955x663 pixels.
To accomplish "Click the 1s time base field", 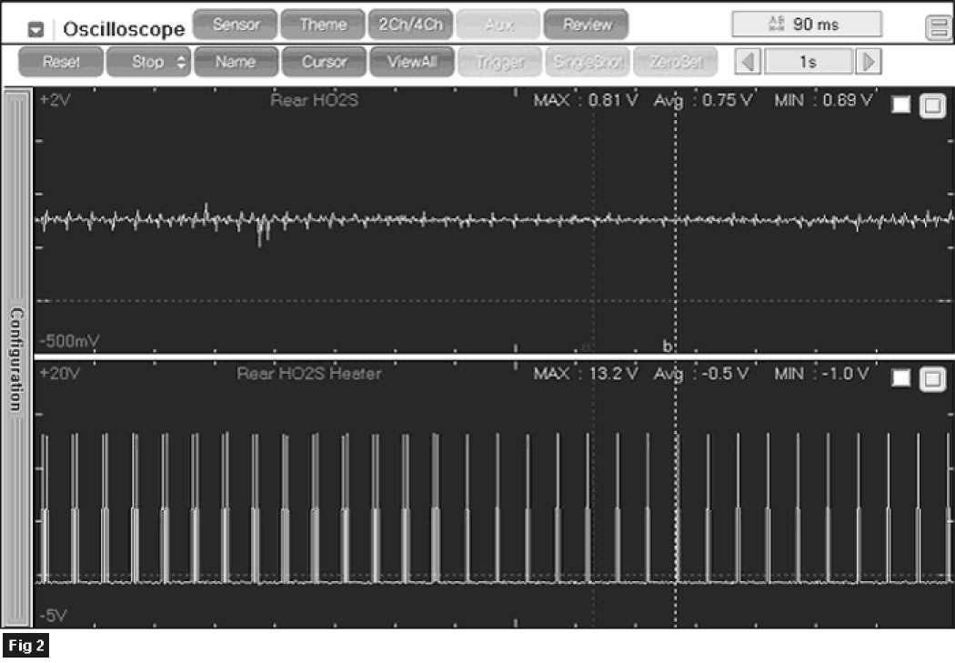I will point(809,63).
